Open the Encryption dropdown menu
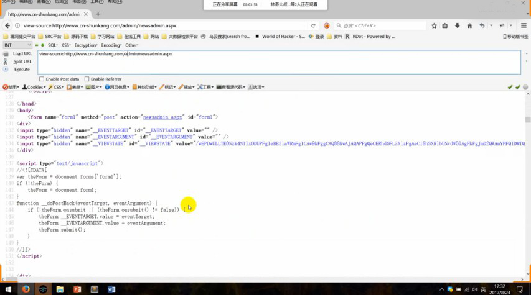This screenshot has width=531, height=295. click(86, 45)
